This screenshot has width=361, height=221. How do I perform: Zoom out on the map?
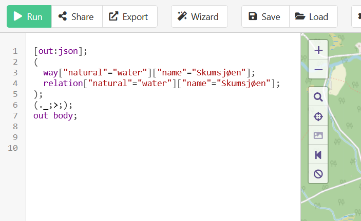tap(318, 69)
